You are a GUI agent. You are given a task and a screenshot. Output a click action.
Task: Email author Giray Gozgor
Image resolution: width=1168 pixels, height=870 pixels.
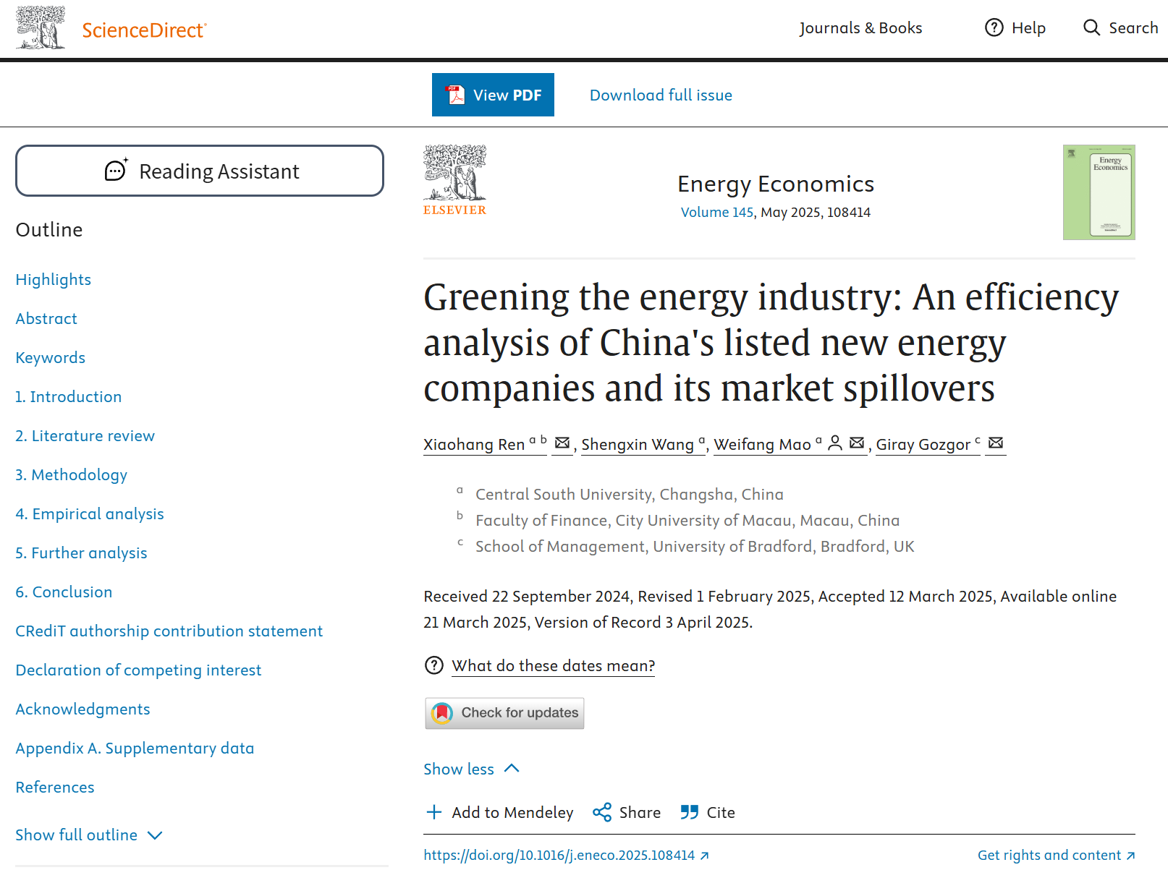click(x=996, y=444)
